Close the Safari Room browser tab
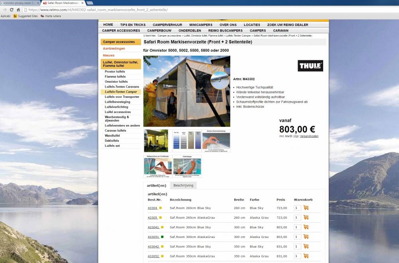Viewport: 399px width, 263px height. click(x=83, y=3)
